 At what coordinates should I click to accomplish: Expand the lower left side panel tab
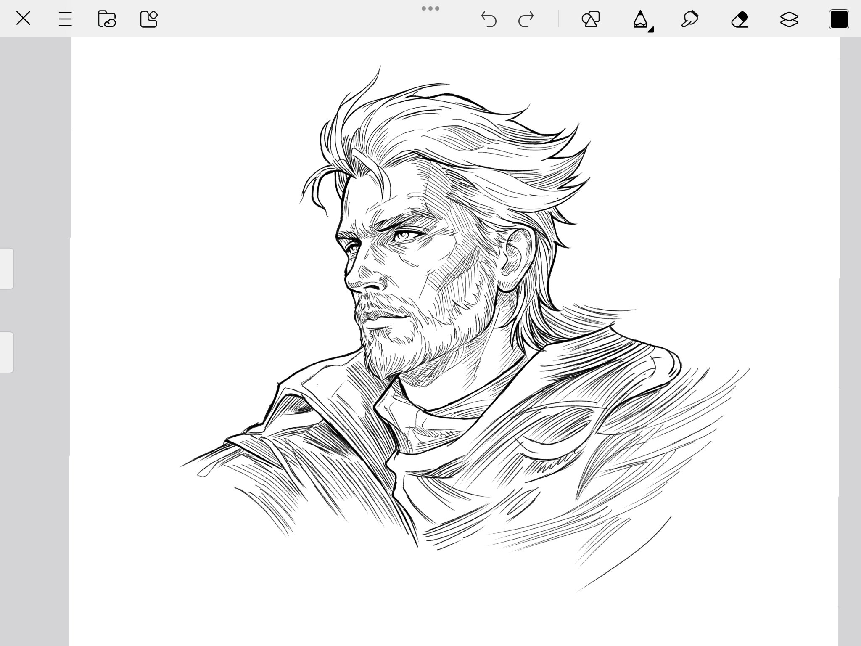tap(6, 352)
